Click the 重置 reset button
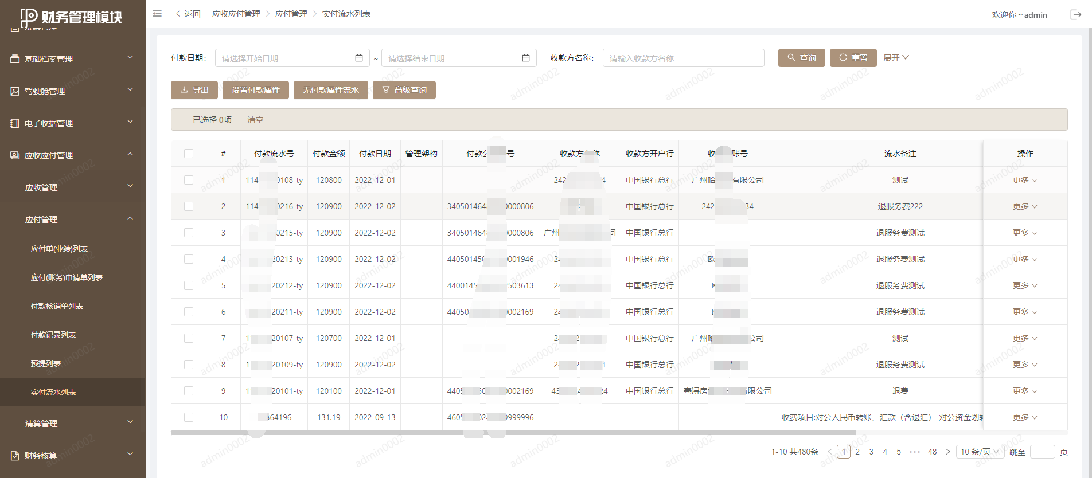1092x478 pixels. coord(853,58)
